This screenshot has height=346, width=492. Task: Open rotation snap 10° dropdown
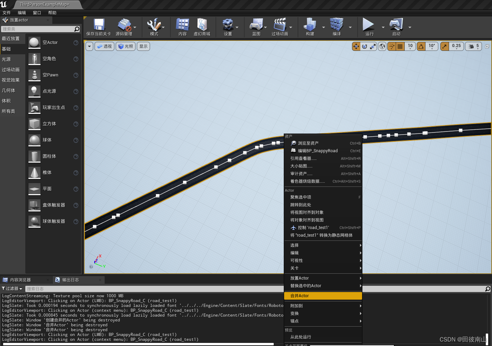[x=432, y=46]
